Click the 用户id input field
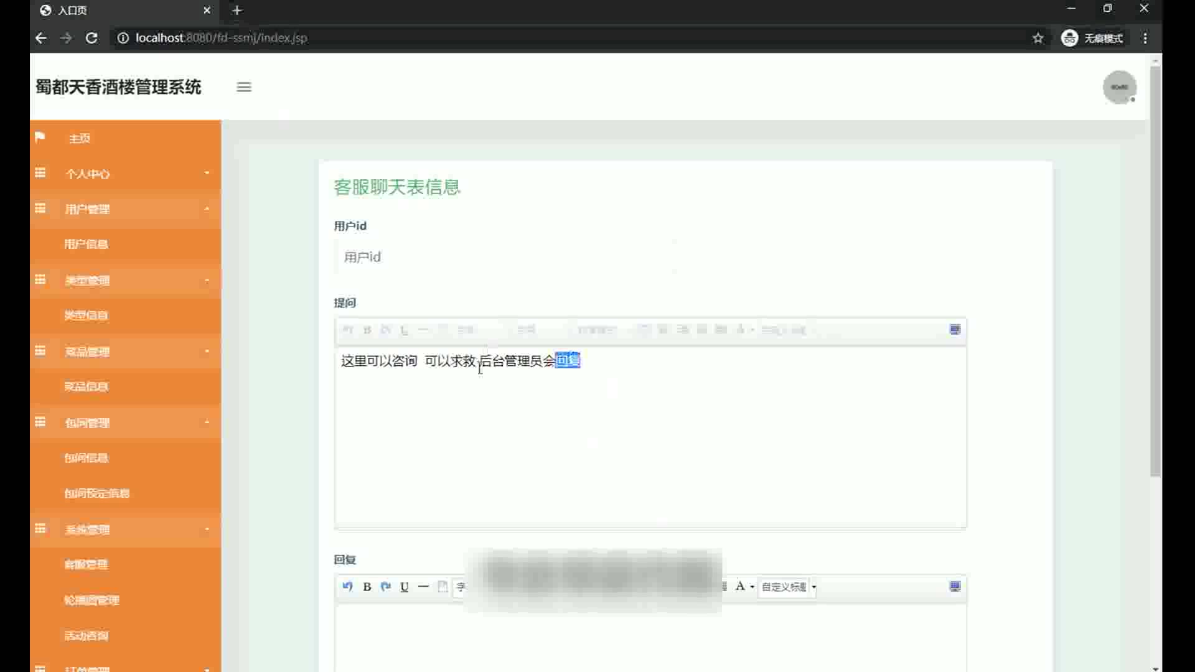The height and width of the screenshot is (672, 1195). (x=504, y=257)
